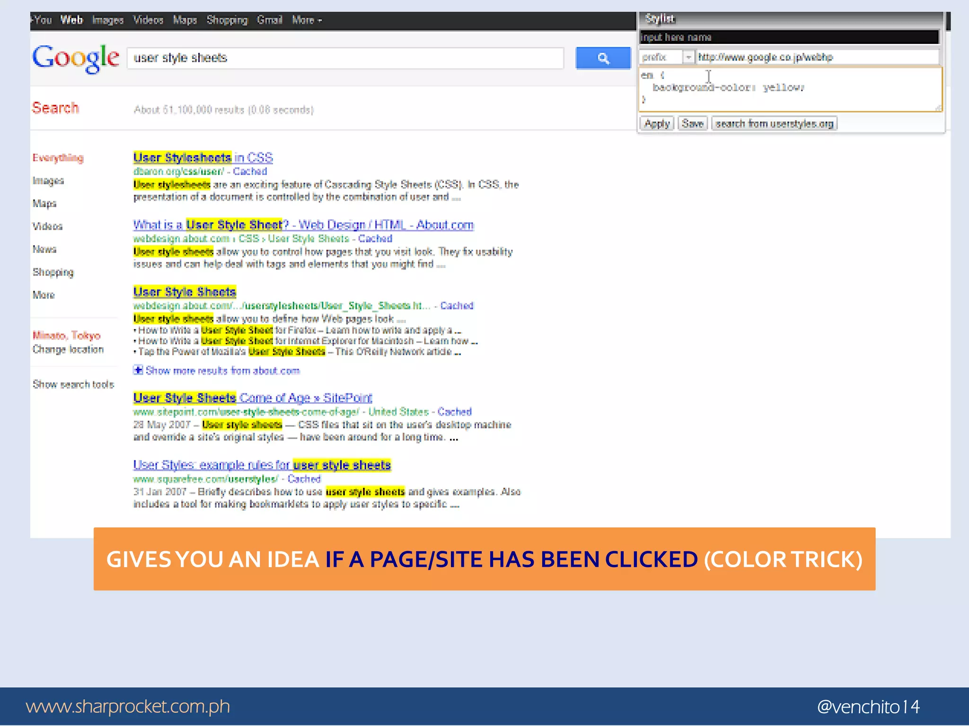969x726 pixels.
Task: Click the search box containing 'user style sheets'
Action: pyautogui.click(x=345, y=58)
